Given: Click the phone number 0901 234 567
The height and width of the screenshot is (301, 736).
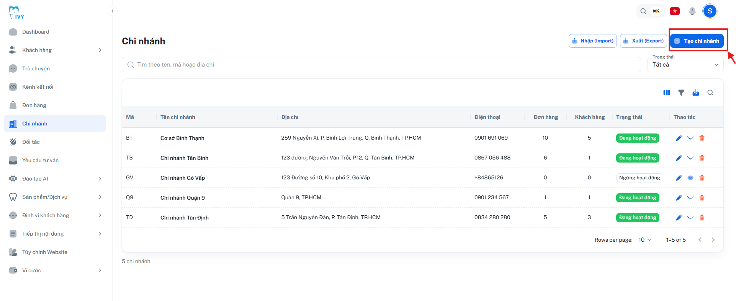Looking at the screenshot, I should click(x=492, y=197).
